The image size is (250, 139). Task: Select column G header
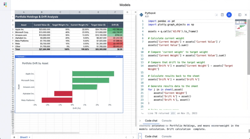click(127, 12)
